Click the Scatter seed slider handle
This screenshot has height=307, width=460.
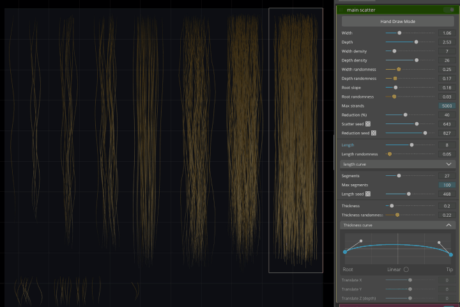417,124
